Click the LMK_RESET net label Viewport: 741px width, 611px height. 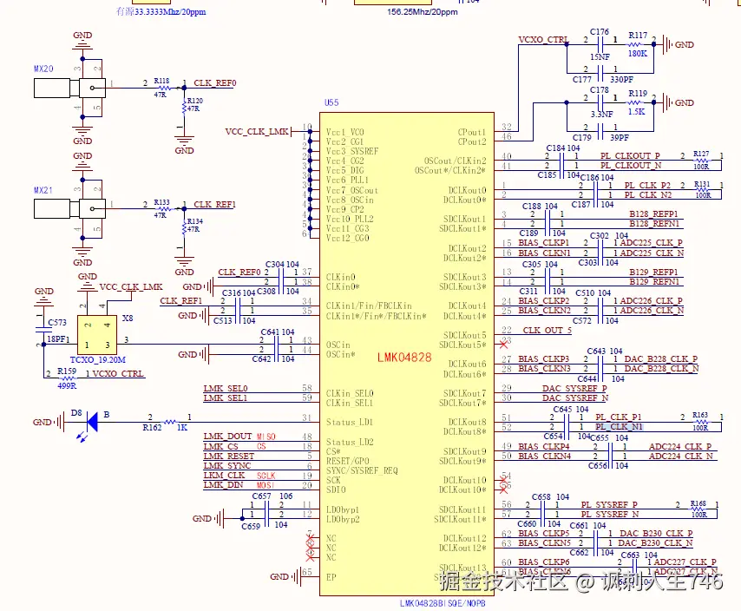point(229,456)
